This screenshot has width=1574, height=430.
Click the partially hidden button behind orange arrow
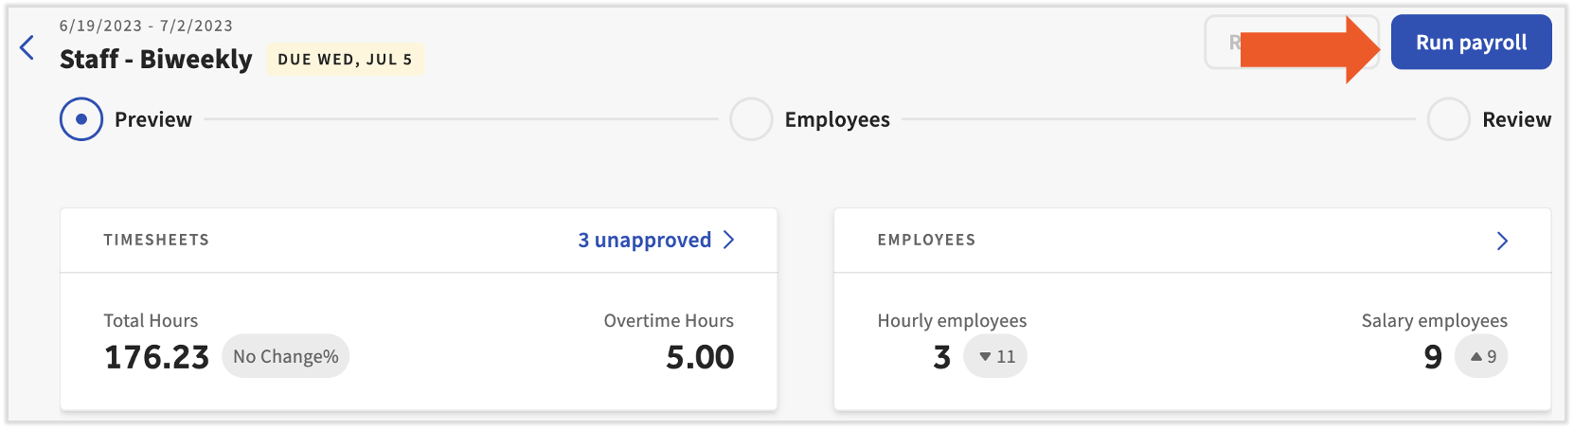[1222, 43]
